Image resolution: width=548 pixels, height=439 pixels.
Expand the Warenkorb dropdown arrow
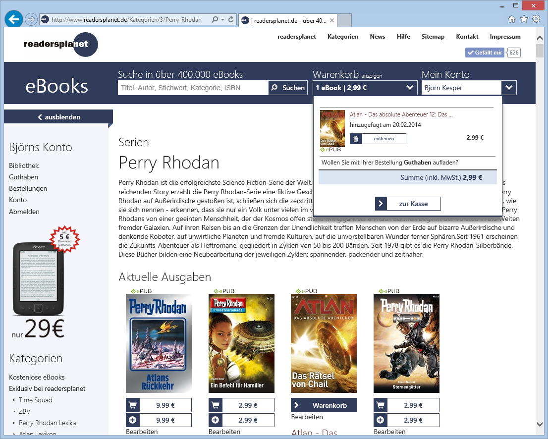point(410,88)
